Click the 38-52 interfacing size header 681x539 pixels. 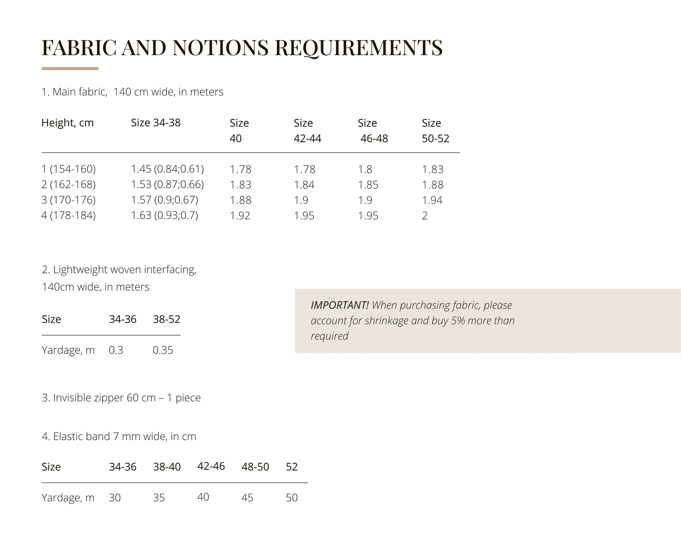click(x=166, y=319)
